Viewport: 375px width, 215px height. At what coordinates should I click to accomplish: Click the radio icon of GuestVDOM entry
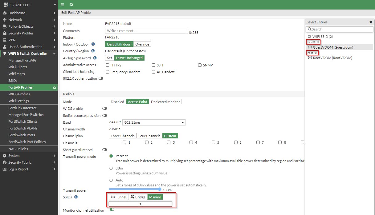(x=310, y=47)
